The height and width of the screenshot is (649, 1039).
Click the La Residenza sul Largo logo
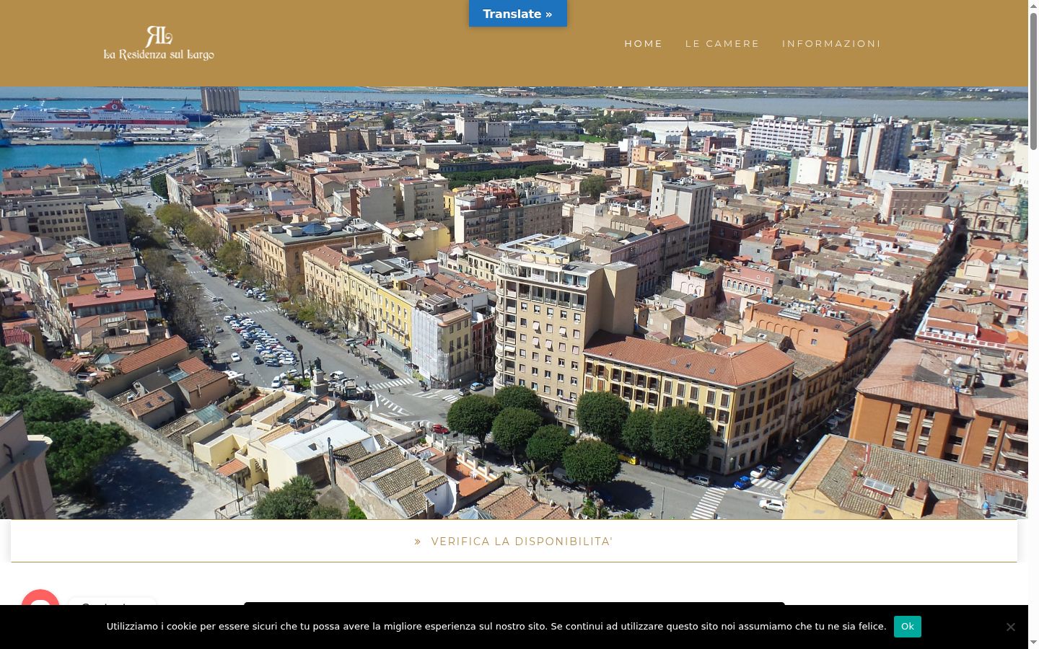coord(159,43)
